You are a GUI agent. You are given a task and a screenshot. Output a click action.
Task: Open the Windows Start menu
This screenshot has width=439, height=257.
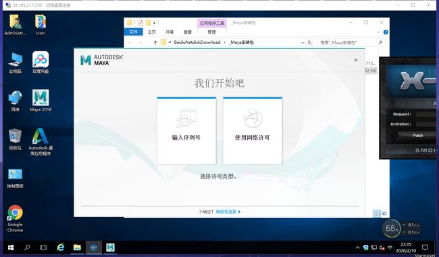pos(11,248)
